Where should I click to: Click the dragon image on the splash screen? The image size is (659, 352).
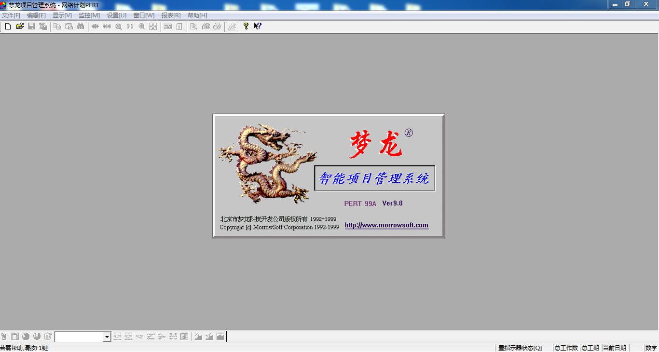tap(267, 164)
